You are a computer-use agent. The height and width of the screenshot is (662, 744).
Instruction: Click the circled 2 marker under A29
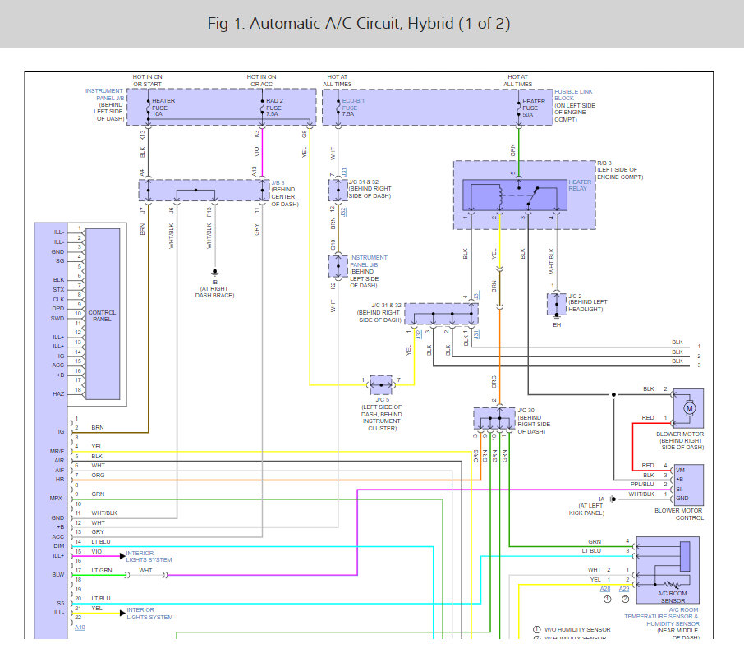pos(626,600)
